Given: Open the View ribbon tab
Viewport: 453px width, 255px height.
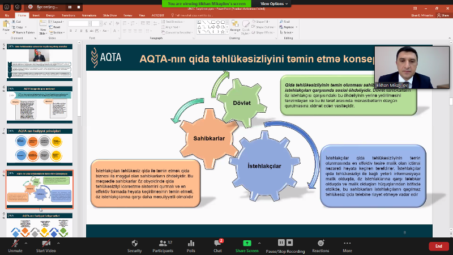Looking at the screenshot, I should click(142, 15).
